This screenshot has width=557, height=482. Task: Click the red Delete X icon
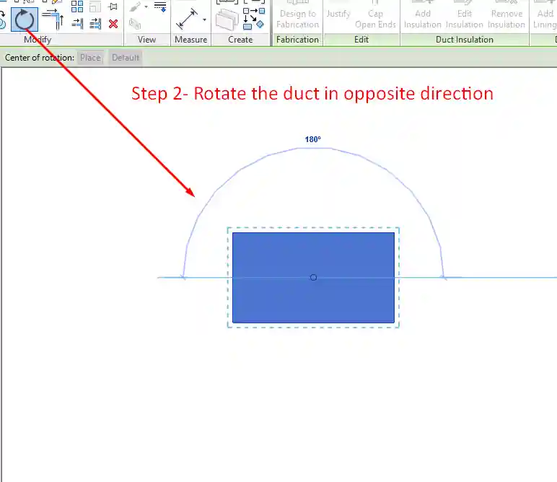click(113, 23)
